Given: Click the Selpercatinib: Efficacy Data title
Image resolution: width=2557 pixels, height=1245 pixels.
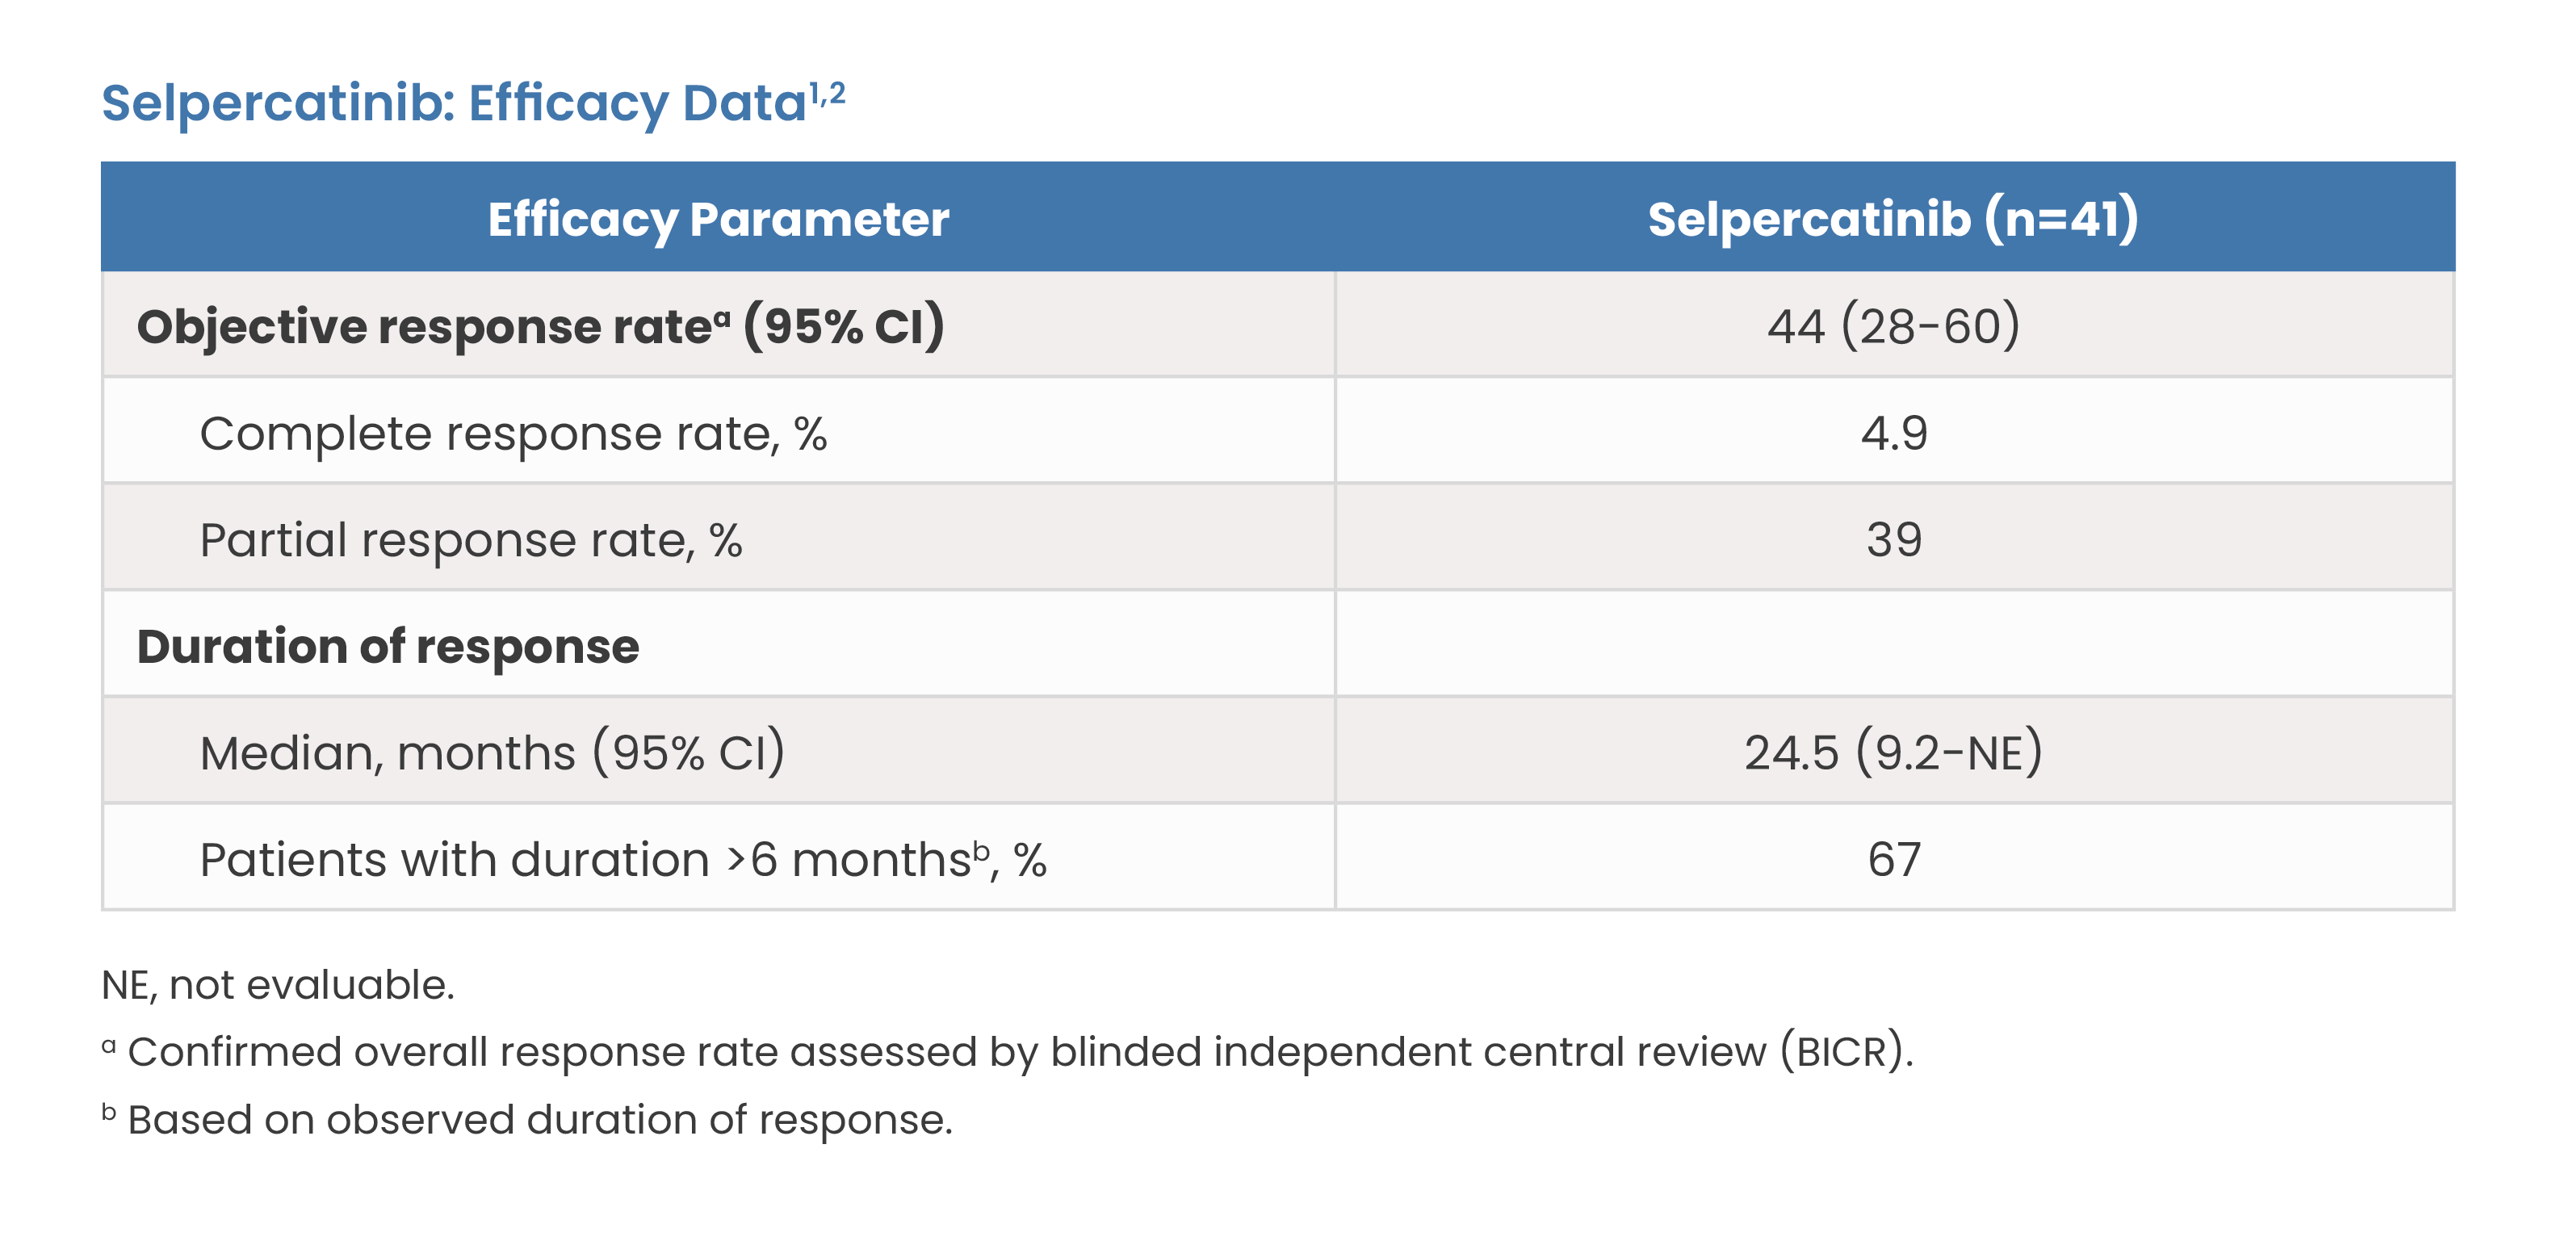Looking at the screenshot, I should coord(472,103).
